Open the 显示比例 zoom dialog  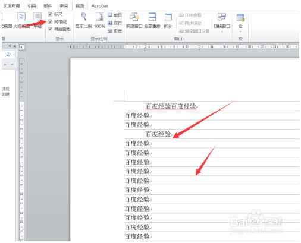(84, 21)
